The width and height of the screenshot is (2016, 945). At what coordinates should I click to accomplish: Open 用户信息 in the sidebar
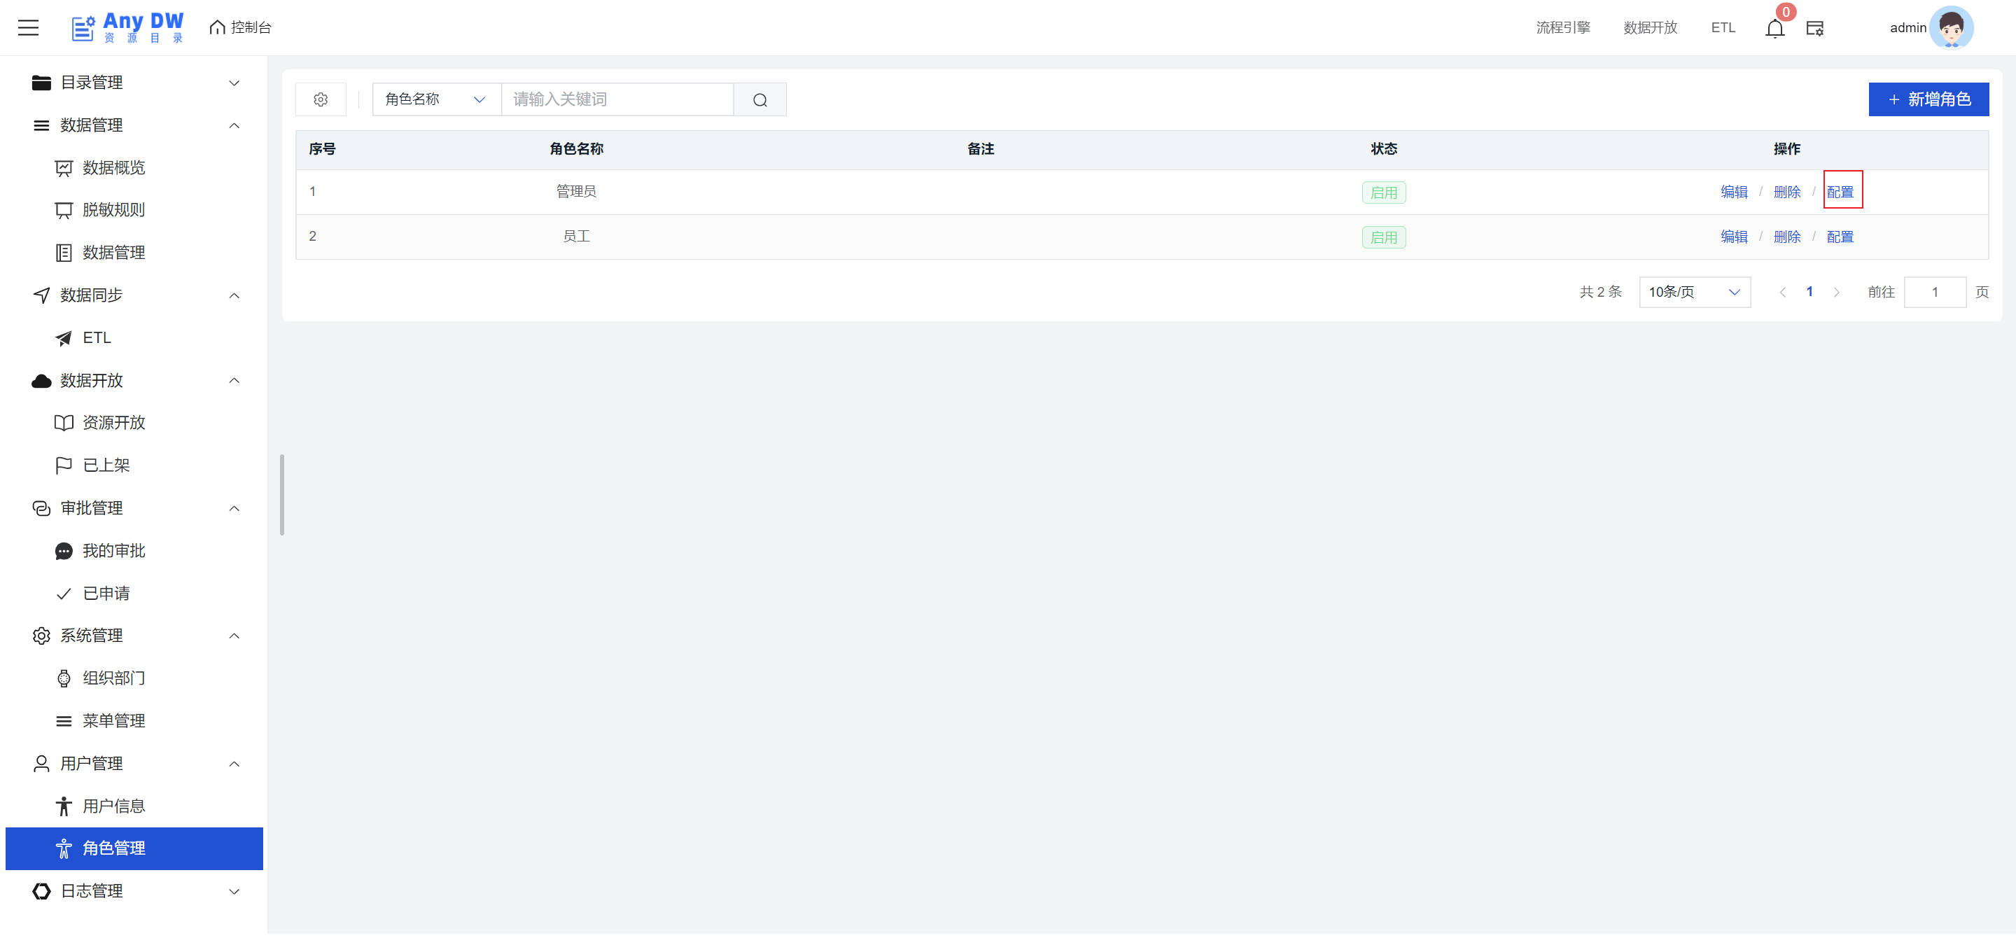point(113,806)
